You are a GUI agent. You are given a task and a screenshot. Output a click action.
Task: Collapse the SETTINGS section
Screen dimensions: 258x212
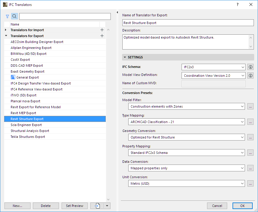coord(125,57)
